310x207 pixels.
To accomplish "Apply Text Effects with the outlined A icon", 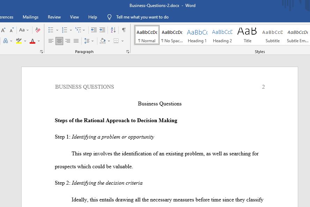I will (6, 41).
